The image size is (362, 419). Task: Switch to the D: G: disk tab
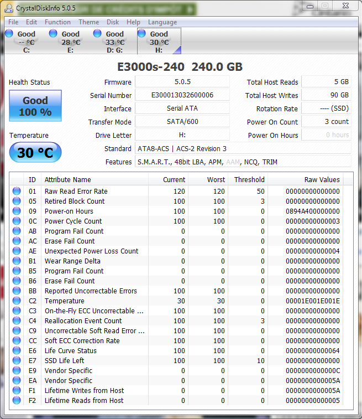(x=114, y=42)
